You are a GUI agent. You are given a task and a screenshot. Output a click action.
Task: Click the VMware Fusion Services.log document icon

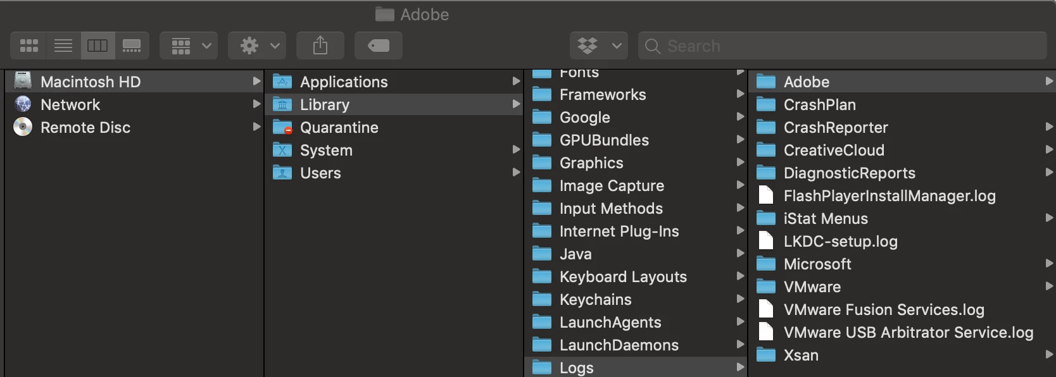point(766,309)
